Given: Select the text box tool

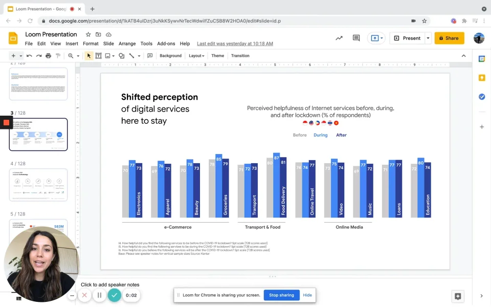Looking at the screenshot, I should (x=98, y=56).
